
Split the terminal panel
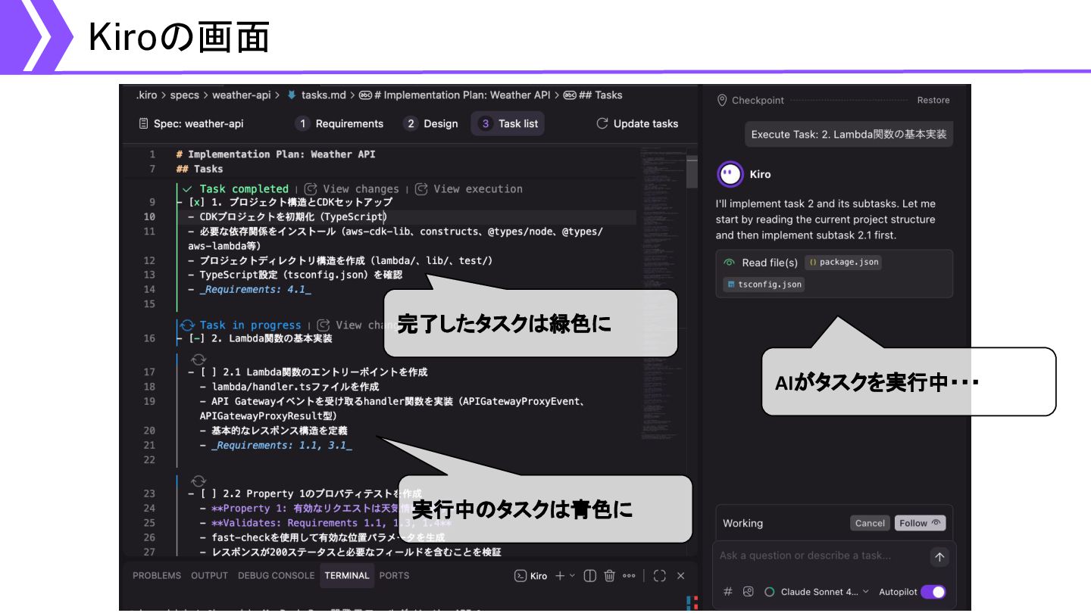click(590, 576)
